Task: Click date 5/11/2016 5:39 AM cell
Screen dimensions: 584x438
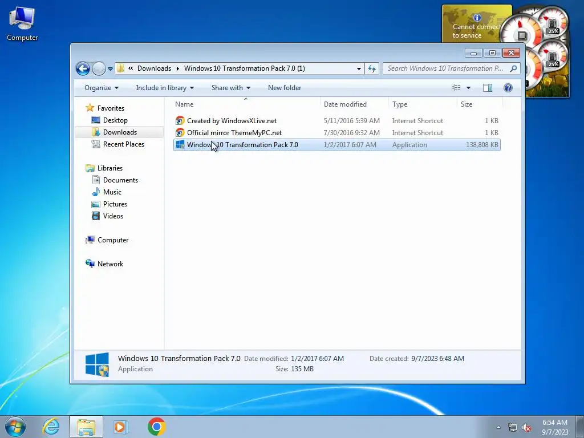Action: 351,121
